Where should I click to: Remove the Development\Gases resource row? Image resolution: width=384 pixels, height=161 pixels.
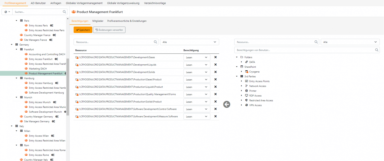(215, 57)
